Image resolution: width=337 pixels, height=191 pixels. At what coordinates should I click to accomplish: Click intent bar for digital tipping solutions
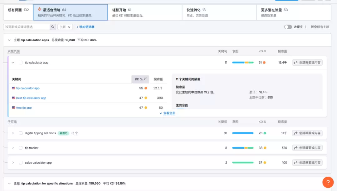[243, 133]
